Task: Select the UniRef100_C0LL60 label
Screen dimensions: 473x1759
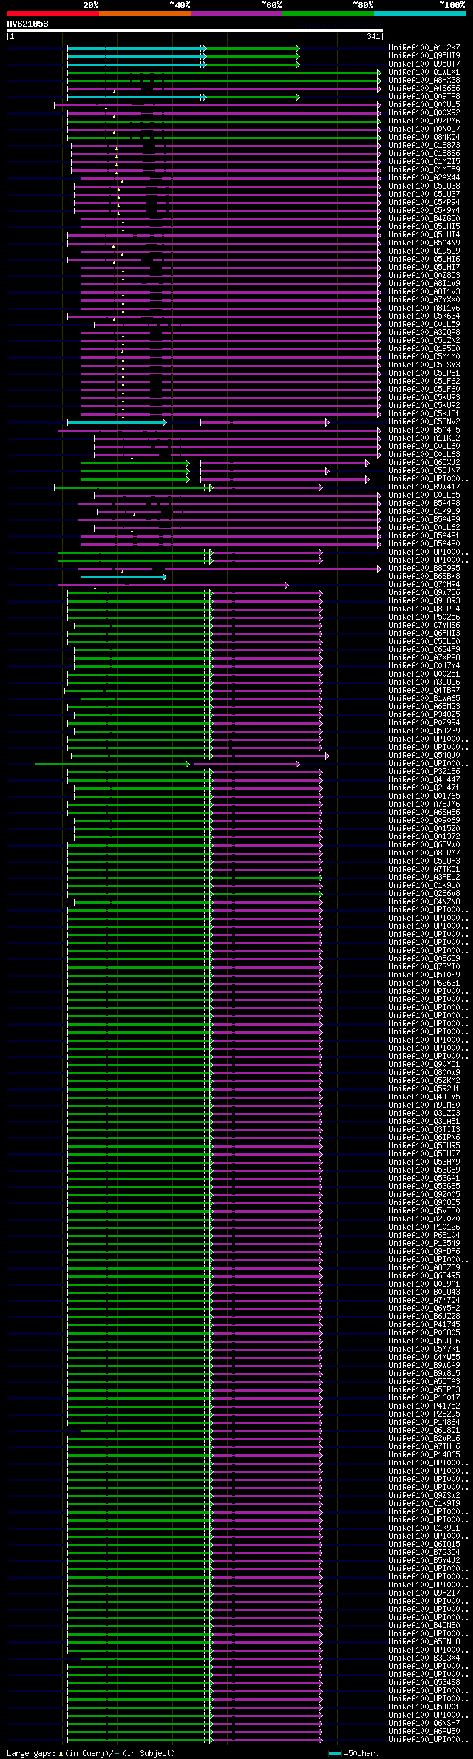Action: pyautogui.click(x=424, y=447)
